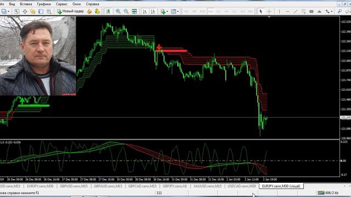Switch to M1 timeframe
Image resolution: width=351 pixels, height=197 pixels.
pyautogui.click(x=186, y=11)
